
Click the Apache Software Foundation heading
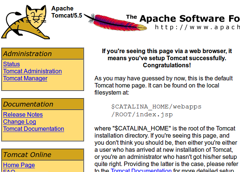point(183,19)
